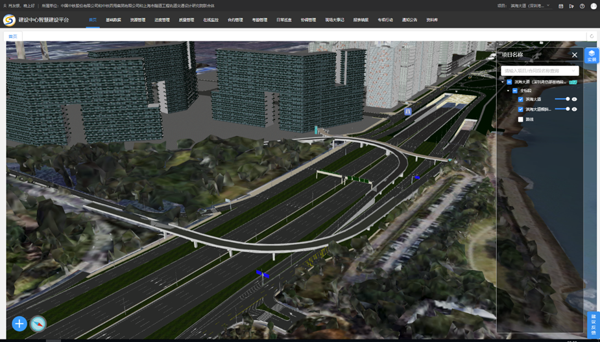This screenshot has width=600, height=342.
Task: Open the 项目 selector dropdown in top bar
Action: (x=531, y=6)
